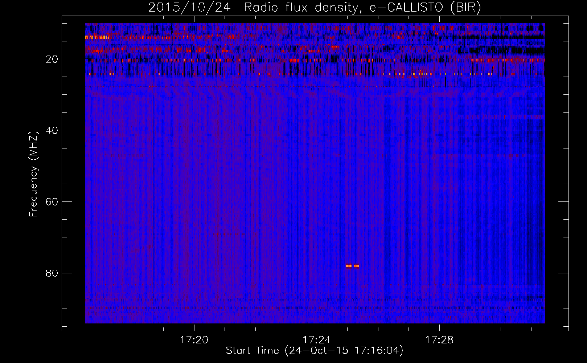The height and width of the screenshot is (363, 587).
Task: Select the "80" frequency tick label
Action: pos(52,273)
